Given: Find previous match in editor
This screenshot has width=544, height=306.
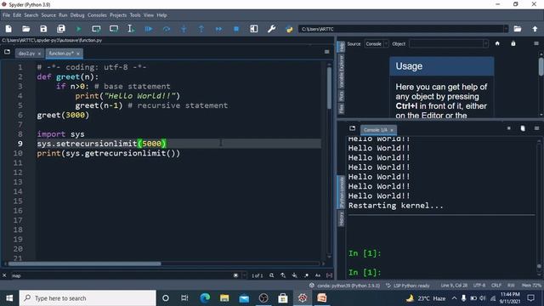Looking at the screenshot, I should point(283,275).
